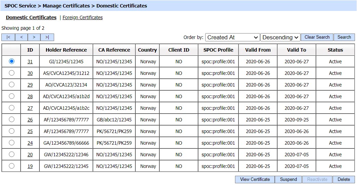Open the Domestic Certificates tab
This screenshot has height=185, width=357.
31,17
